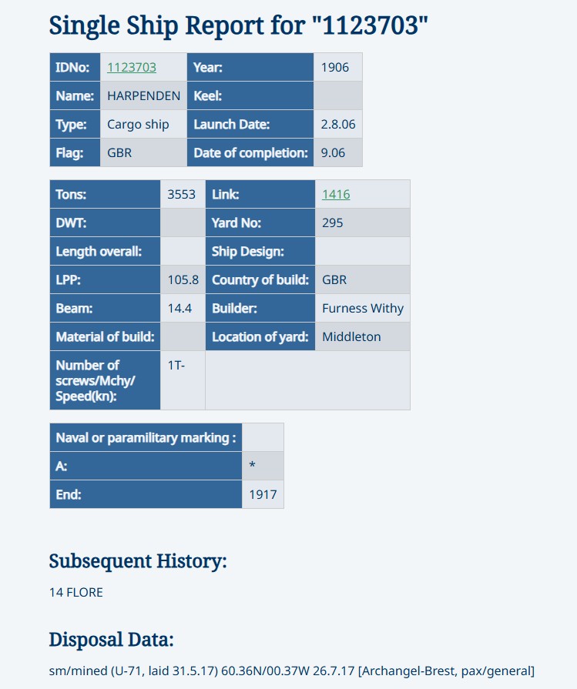Select the builder name Furness Withy
The image size is (577, 689).
363,309
